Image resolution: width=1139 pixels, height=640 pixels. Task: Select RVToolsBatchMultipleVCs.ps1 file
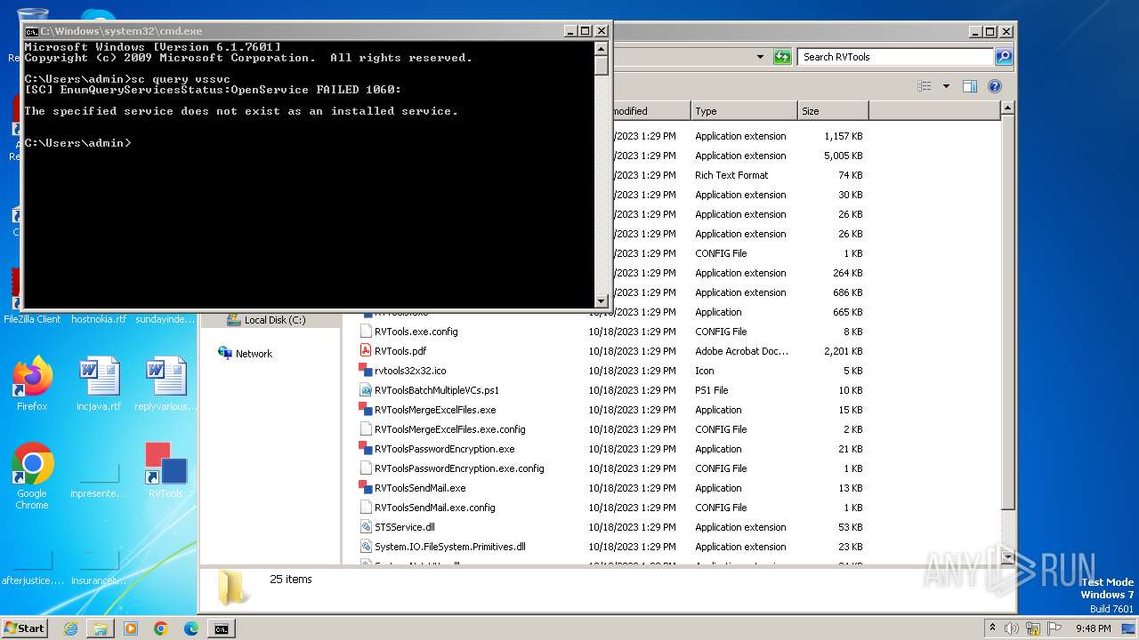(436, 390)
